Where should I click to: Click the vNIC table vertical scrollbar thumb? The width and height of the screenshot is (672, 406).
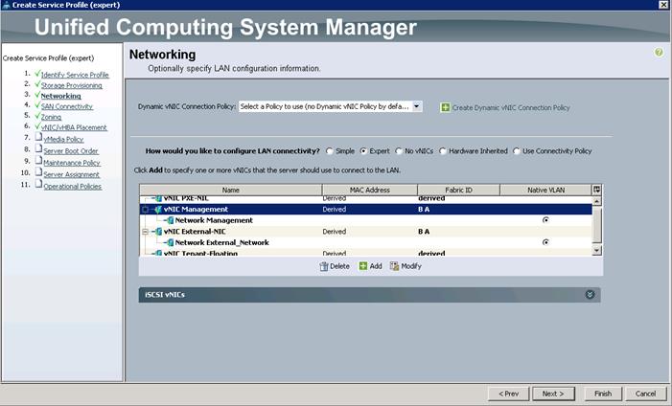point(596,225)
